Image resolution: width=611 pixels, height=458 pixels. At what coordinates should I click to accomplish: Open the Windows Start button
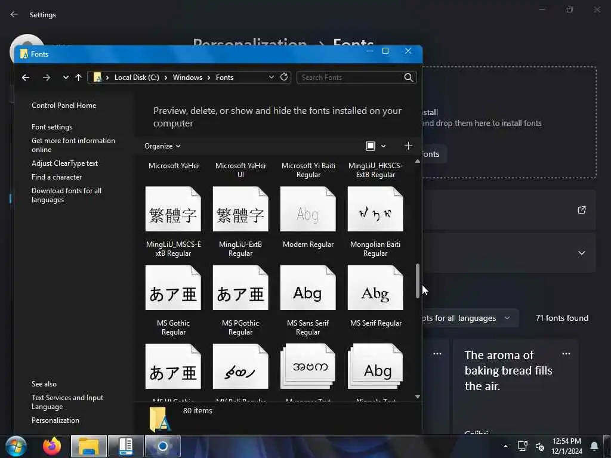16,446
